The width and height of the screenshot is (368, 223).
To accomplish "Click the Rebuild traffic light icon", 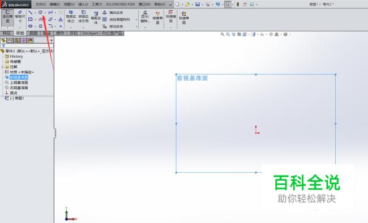I will click(238, 4).
